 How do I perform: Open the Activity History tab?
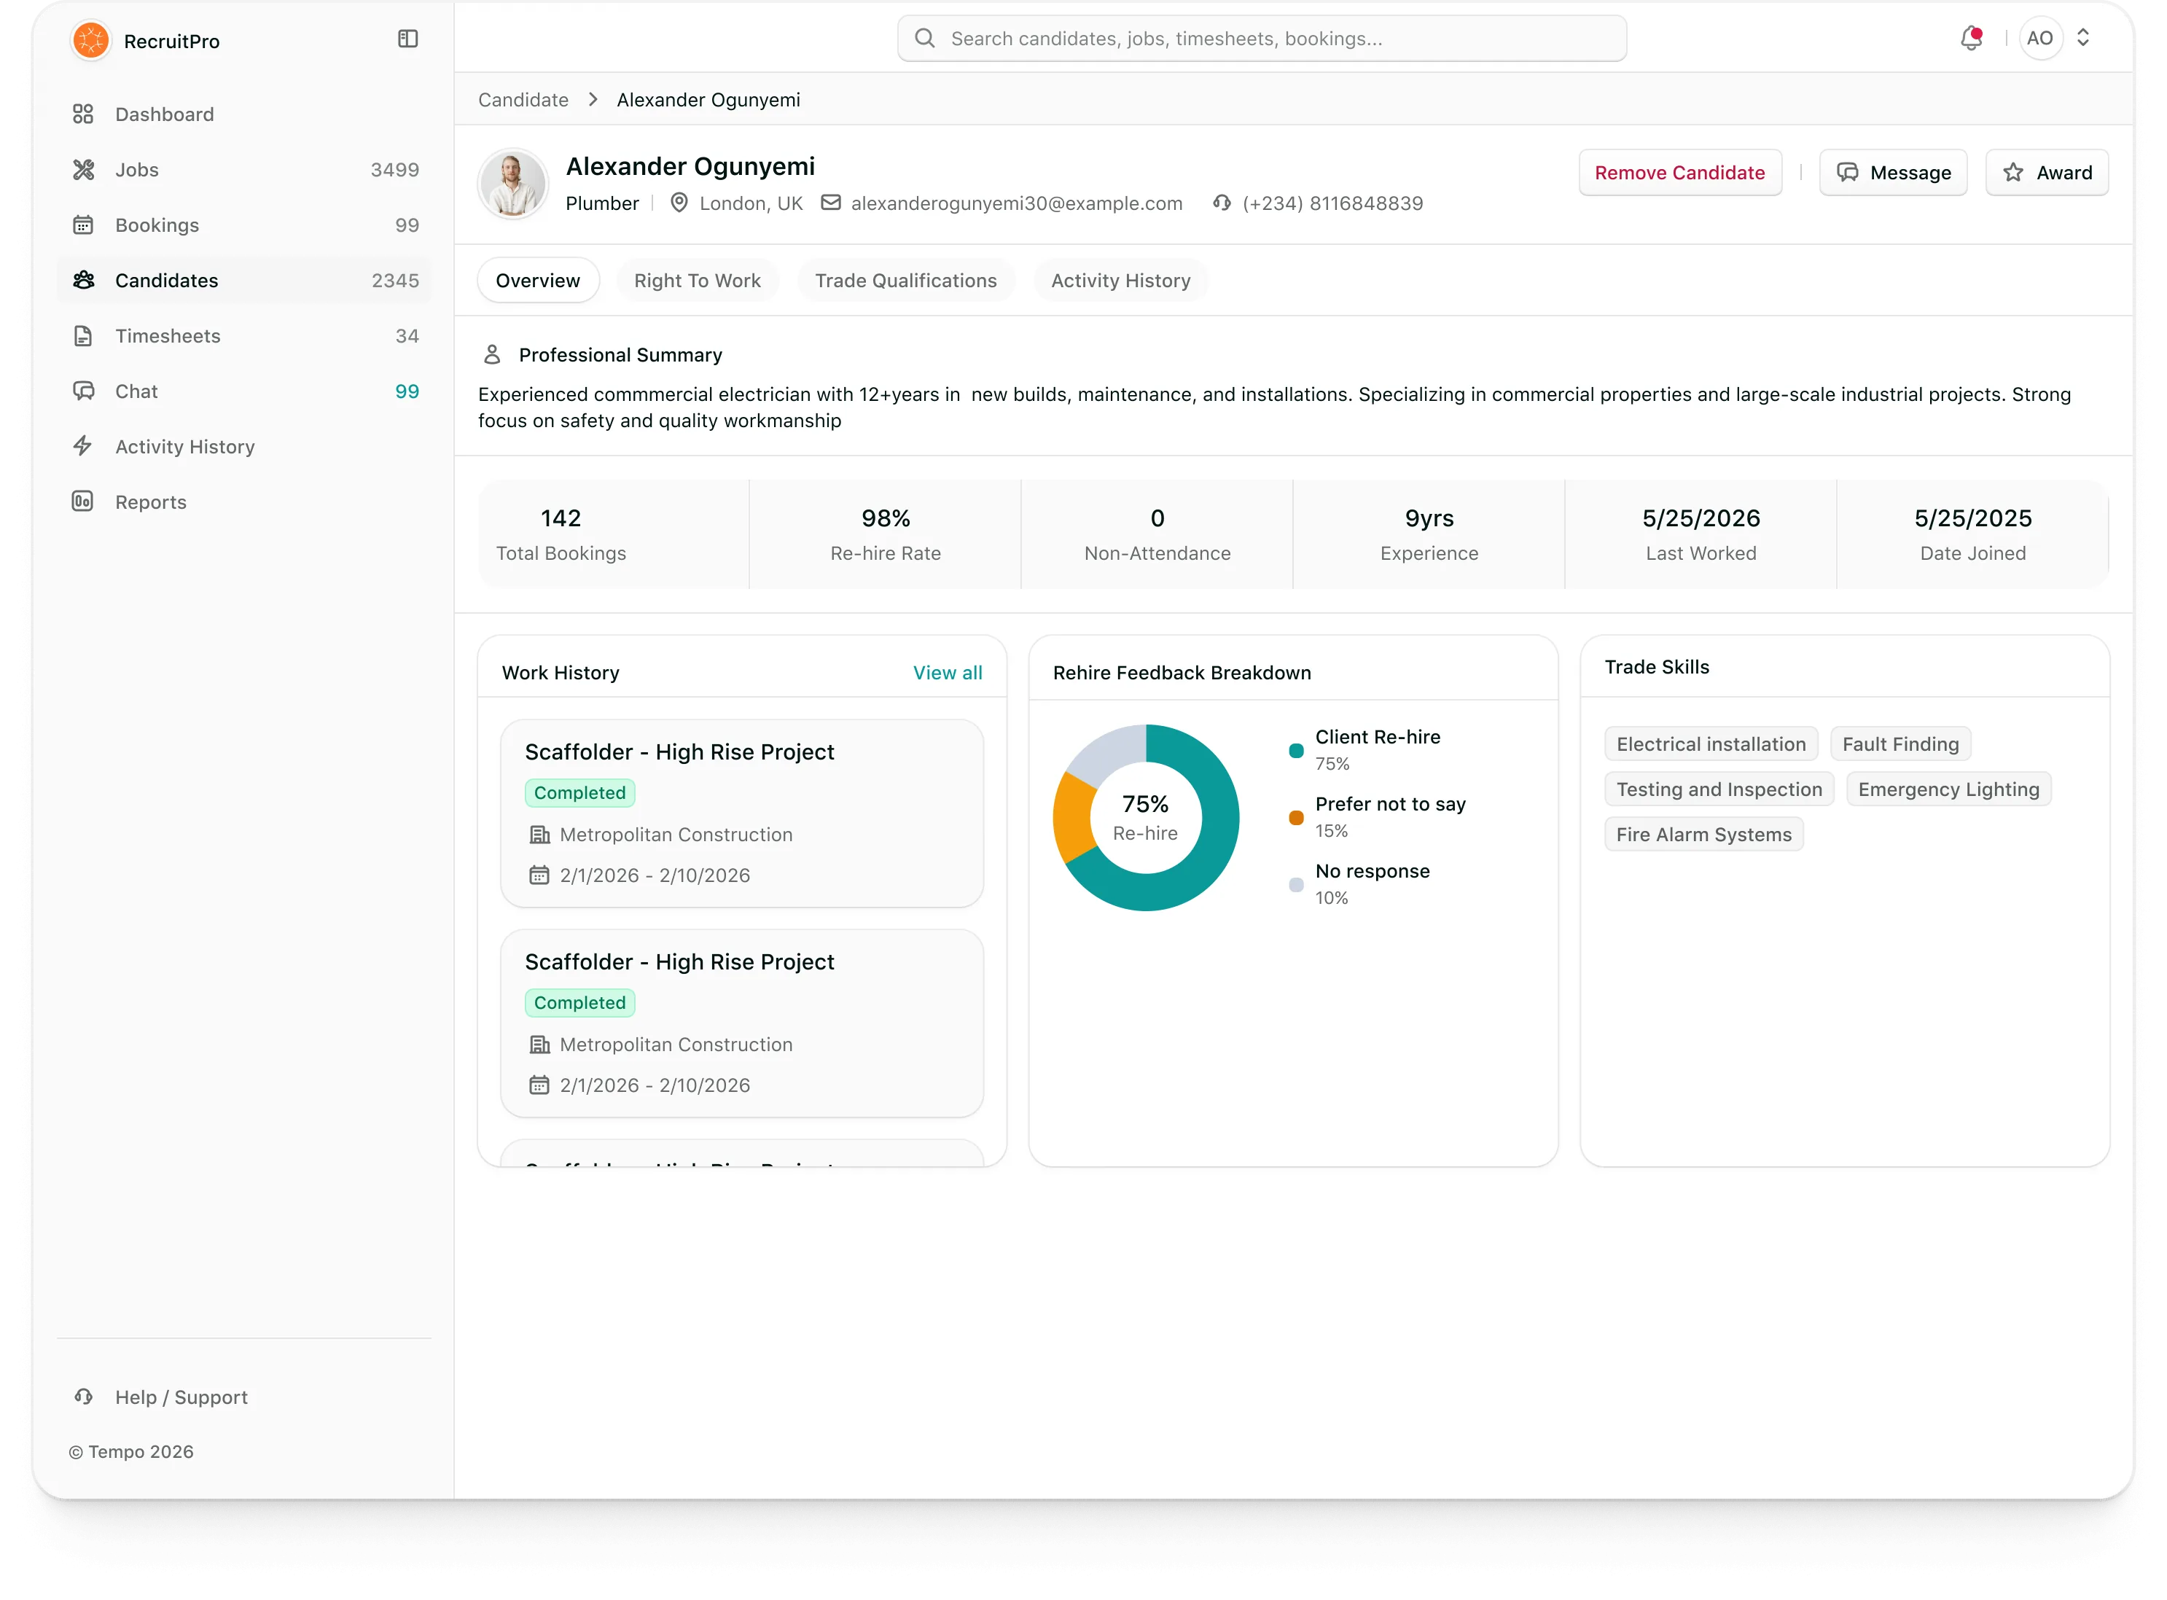click(1120, 281)
